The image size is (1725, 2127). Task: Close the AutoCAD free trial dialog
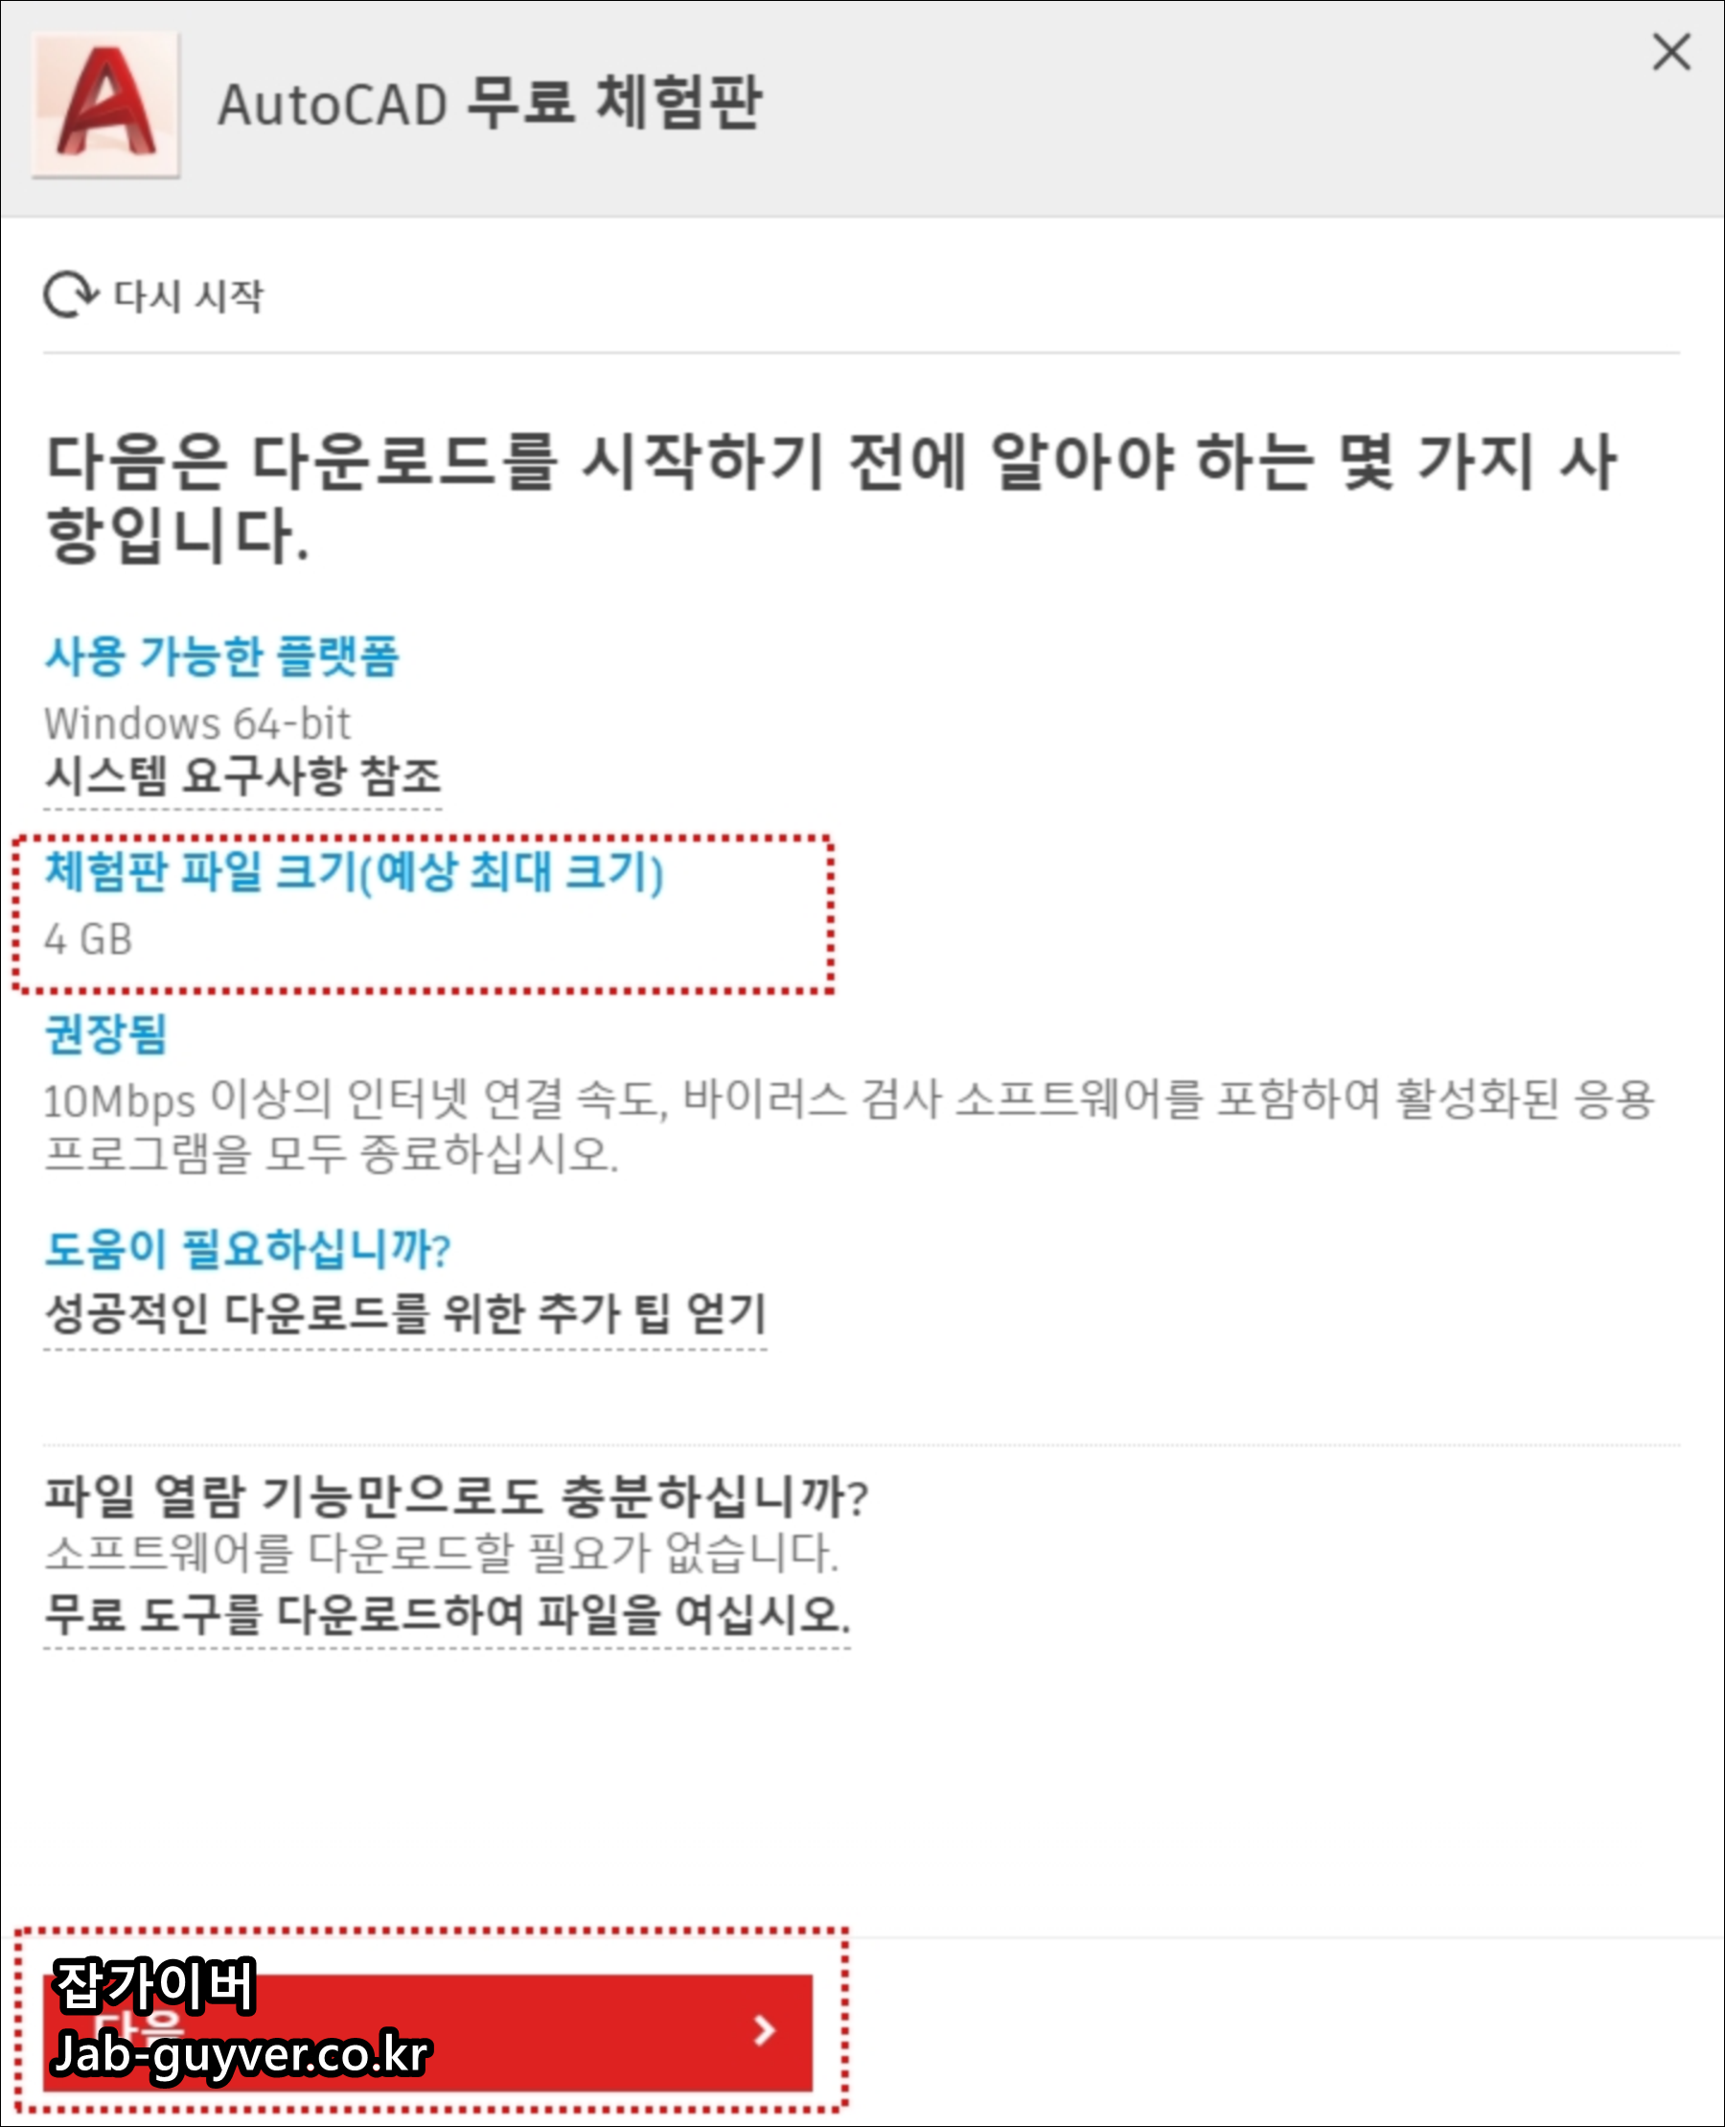pyautogui.click(x=1671, y=52)
